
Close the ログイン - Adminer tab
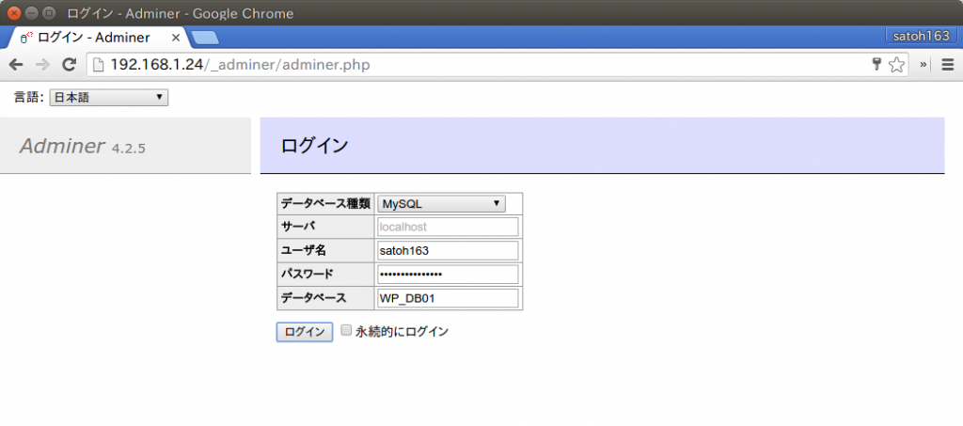(175, 38)
